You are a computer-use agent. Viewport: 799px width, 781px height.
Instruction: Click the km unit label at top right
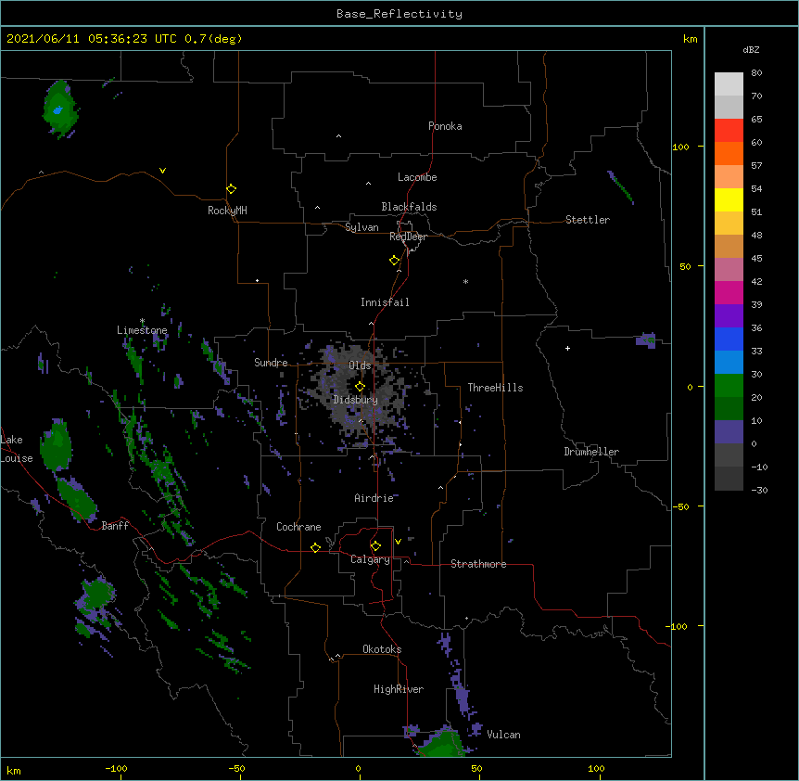click(x=690, y=39)
